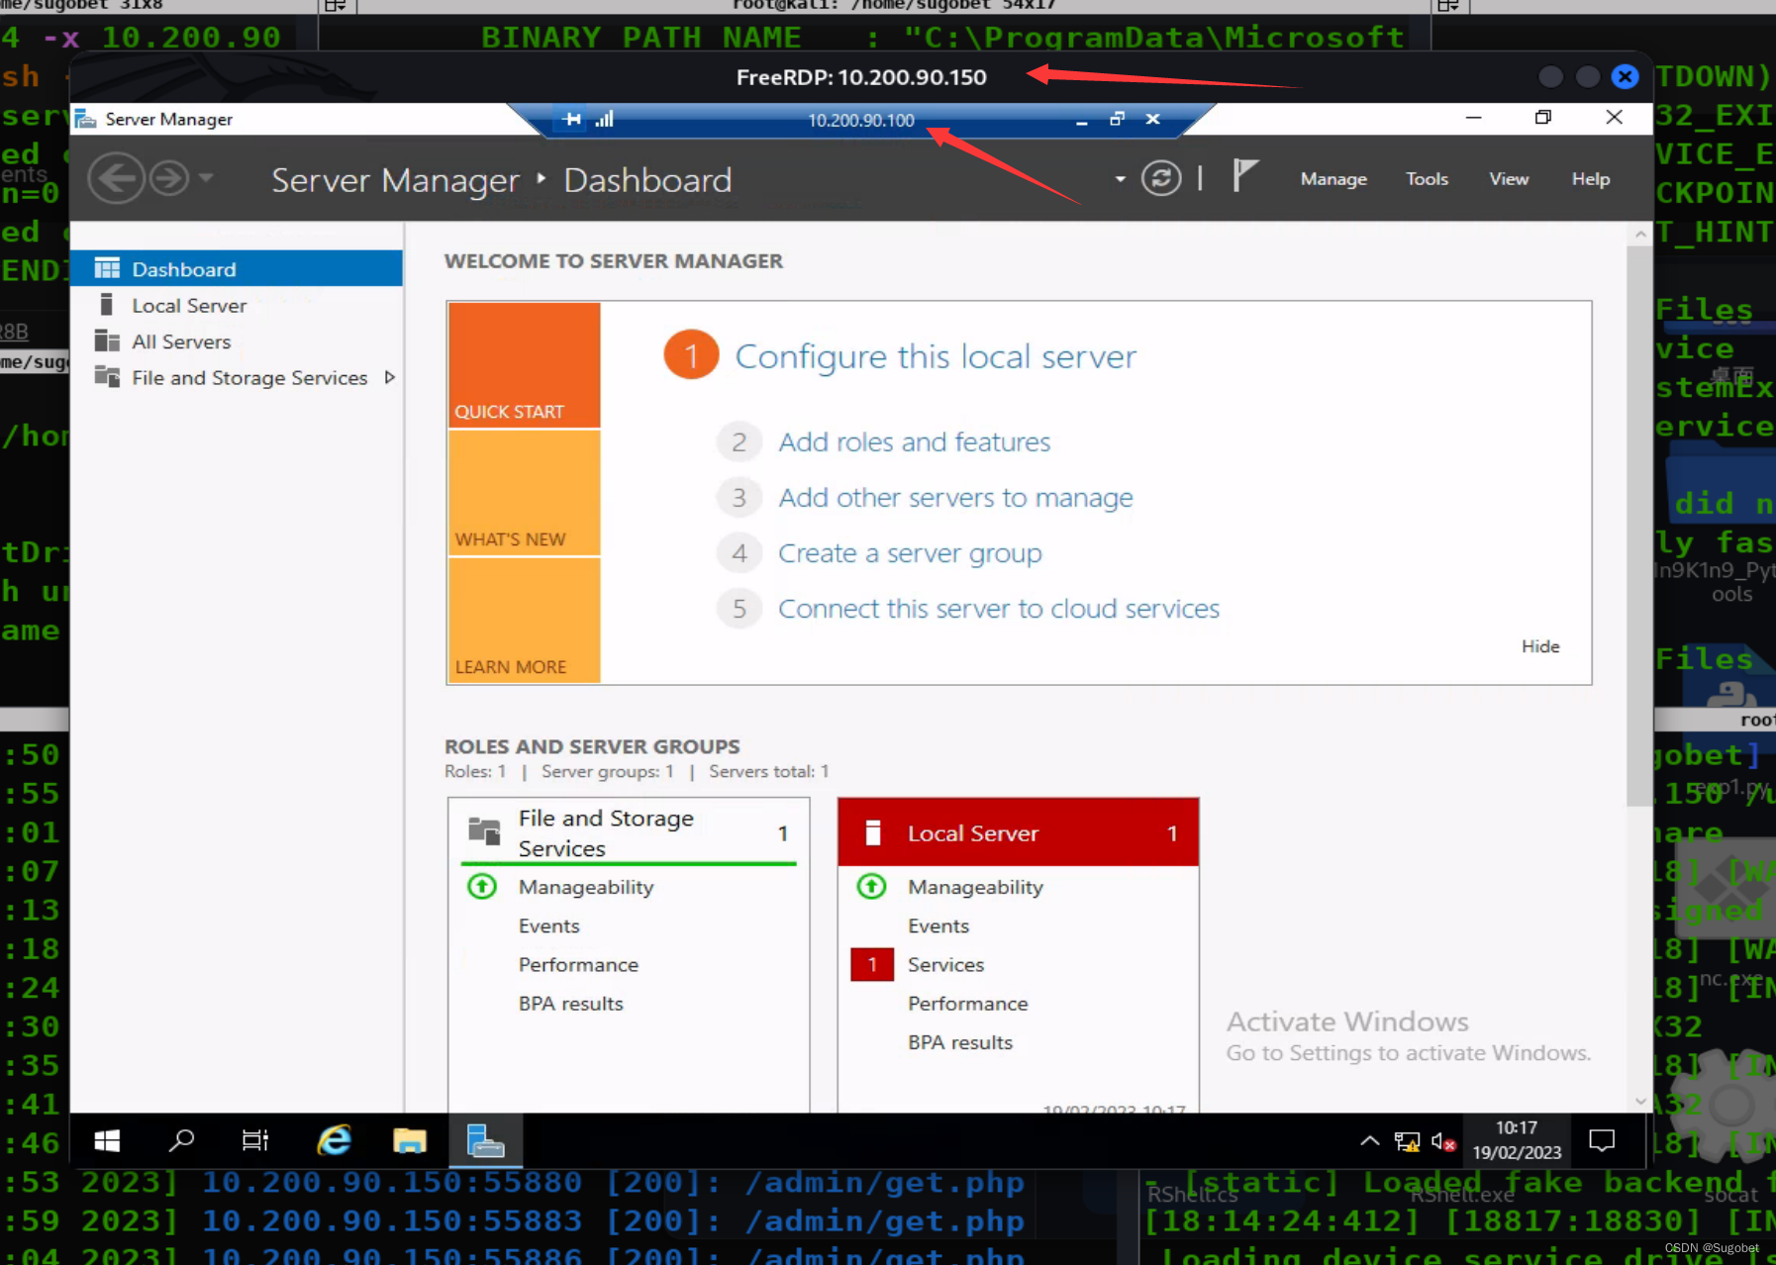Click Connect this server to cloud services
1776x1265 pixels.
tap(999, 609)
